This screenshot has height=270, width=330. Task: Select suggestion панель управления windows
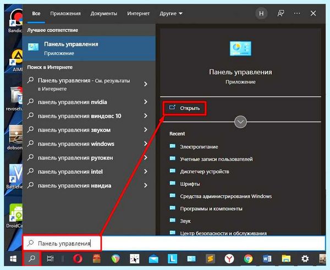click(76, 144)
